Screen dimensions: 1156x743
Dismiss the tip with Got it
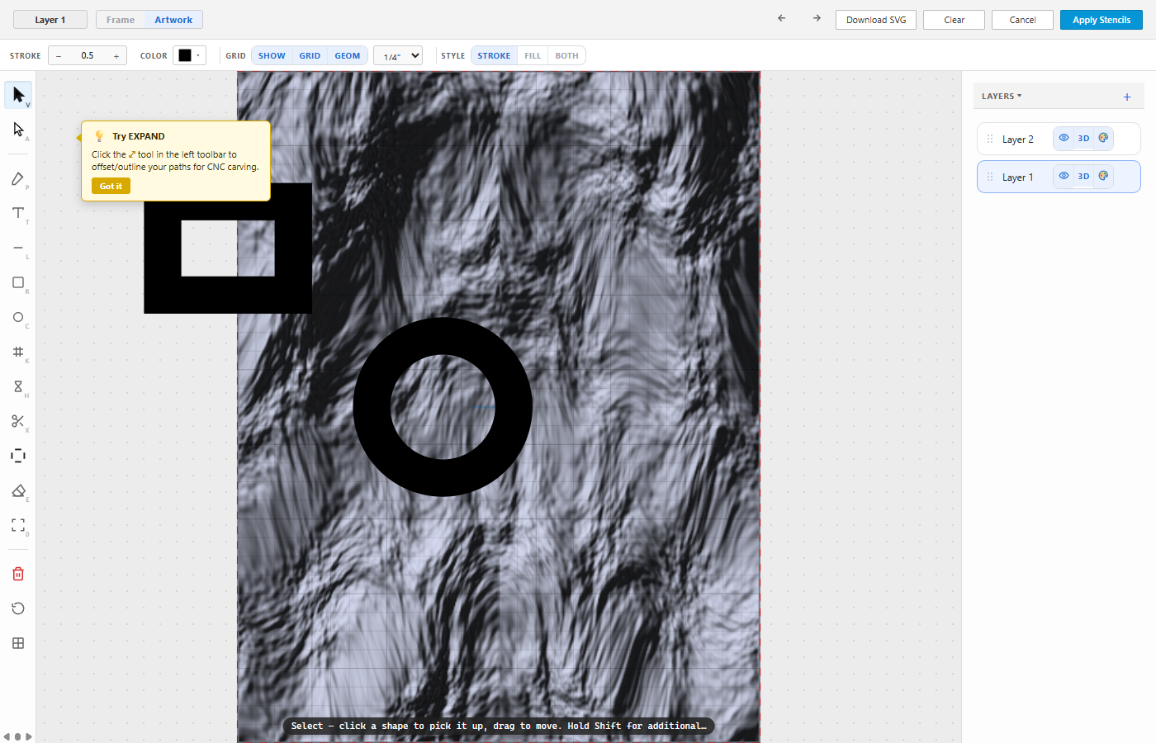pos(111,187)
